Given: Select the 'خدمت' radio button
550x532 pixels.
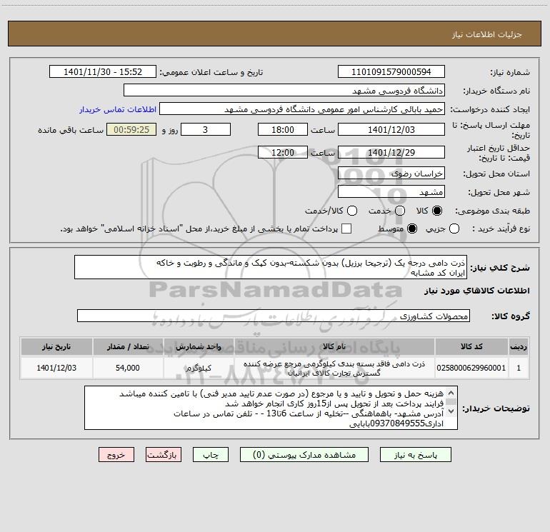Looking at the screenshot, I should (x=400, y=211).
